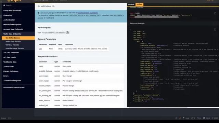Click the Response Parameters heading

pos(48,56)
